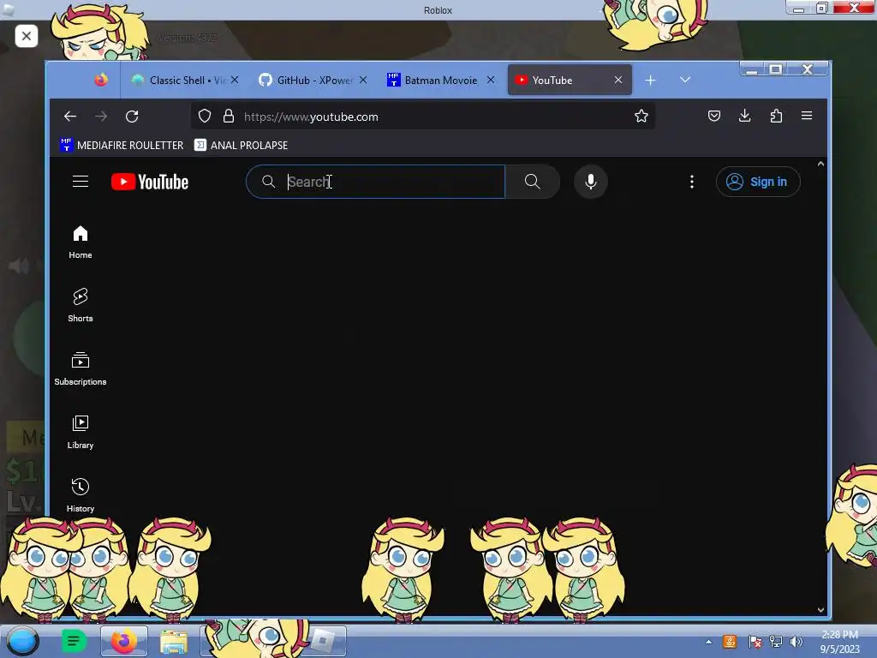Close the YouTube tab
The image size is (877, 658).
coord(618,80)
